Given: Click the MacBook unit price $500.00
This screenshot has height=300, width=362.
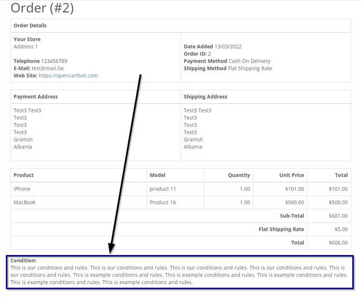Looking at the screenshot, I should (294, 202).
